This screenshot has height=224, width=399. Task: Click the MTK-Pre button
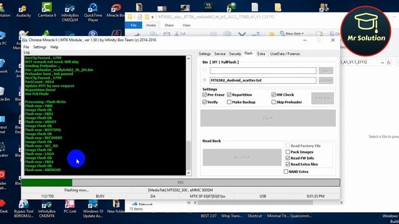click(322, 98)
